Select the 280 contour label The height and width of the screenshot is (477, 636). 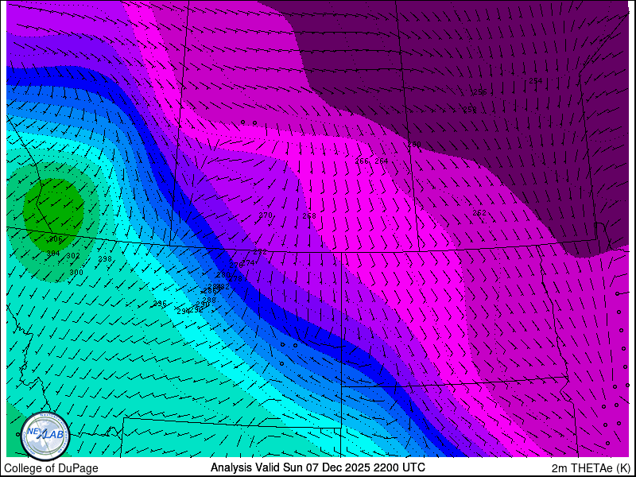(x=223, y=274)
